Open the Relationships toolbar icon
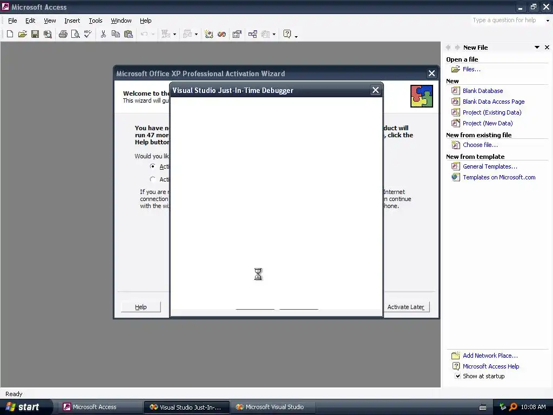Image resolution: width=553 pixels, height=415 pixels. click(253, 34)
